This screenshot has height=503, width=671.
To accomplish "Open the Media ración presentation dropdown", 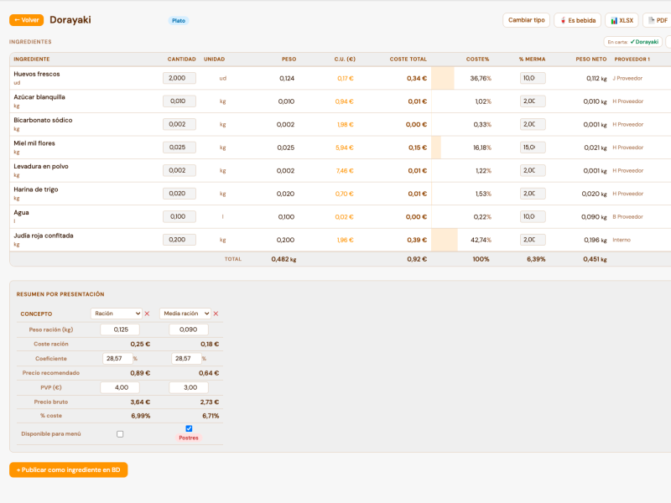I will 185,314.
